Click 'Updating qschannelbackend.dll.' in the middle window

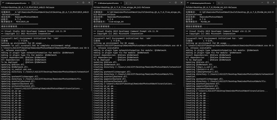111,81
